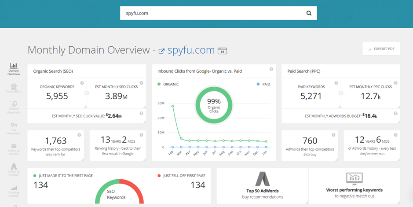Open Worst performing keywords to negative match

(354, 186)
